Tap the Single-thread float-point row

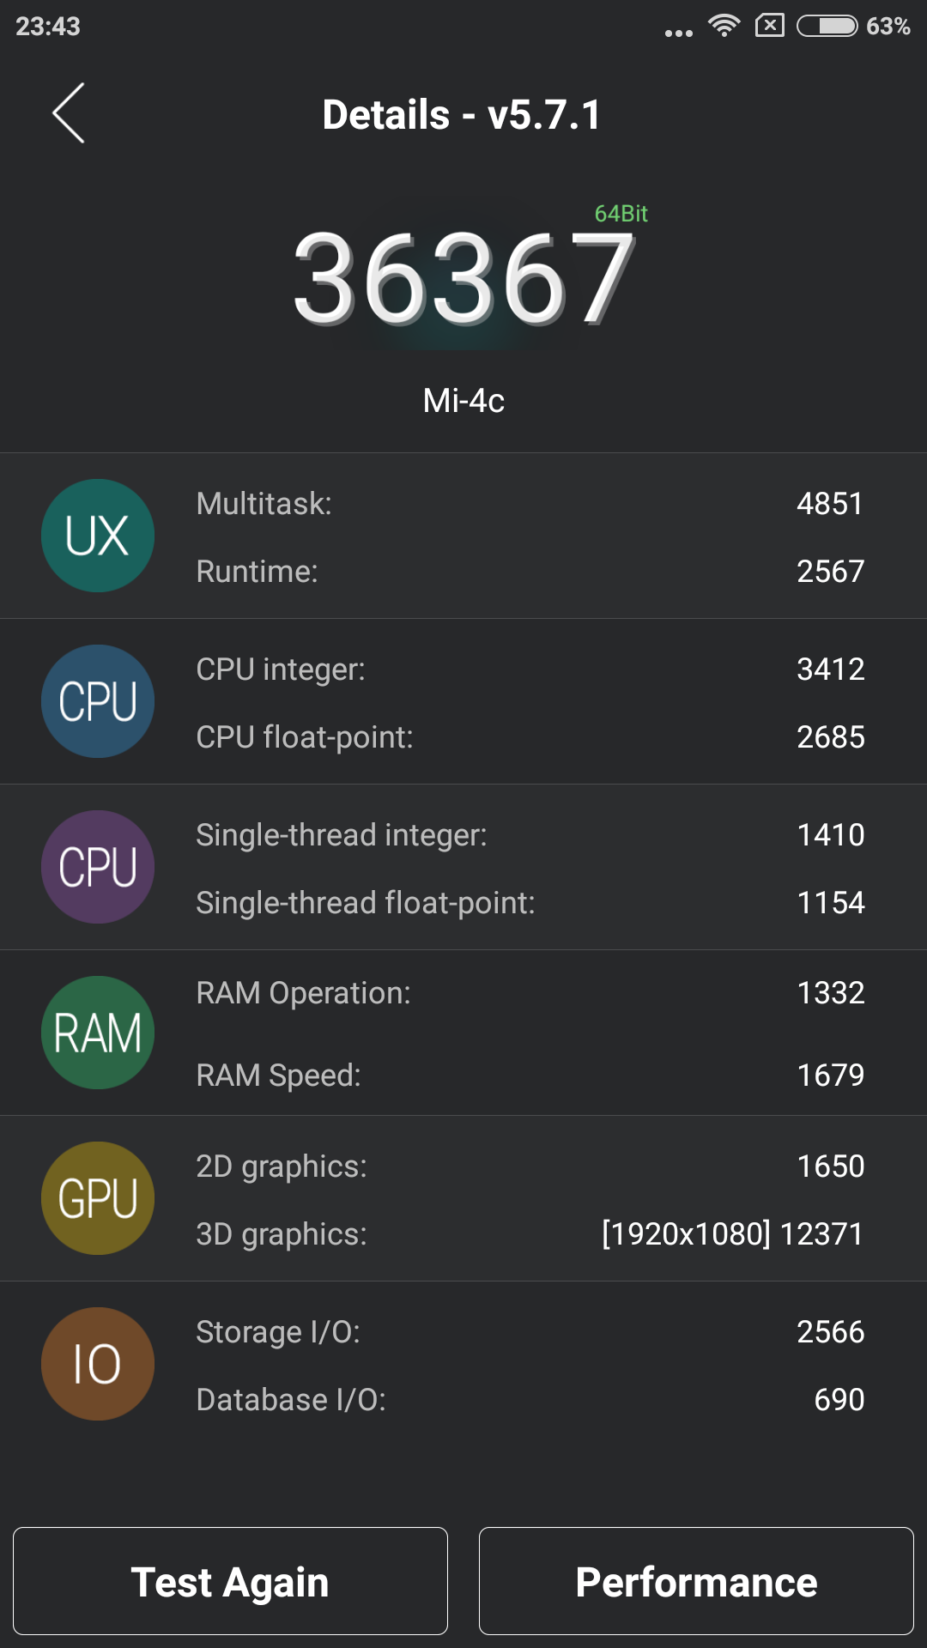click(529, 903)
